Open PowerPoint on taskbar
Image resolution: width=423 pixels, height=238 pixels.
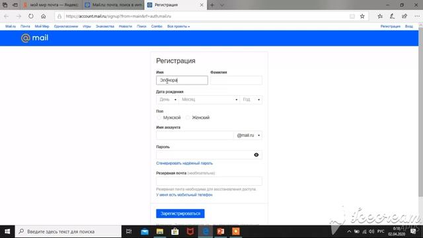click(x=221, y=231)
